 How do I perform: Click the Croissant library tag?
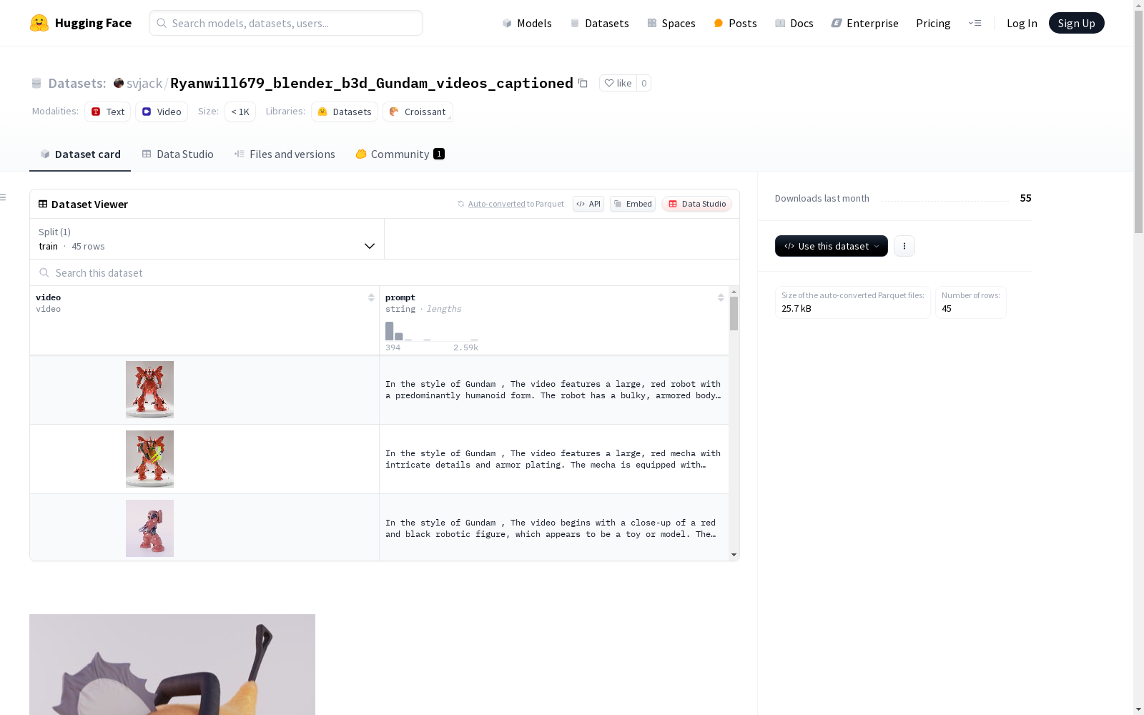418,112
